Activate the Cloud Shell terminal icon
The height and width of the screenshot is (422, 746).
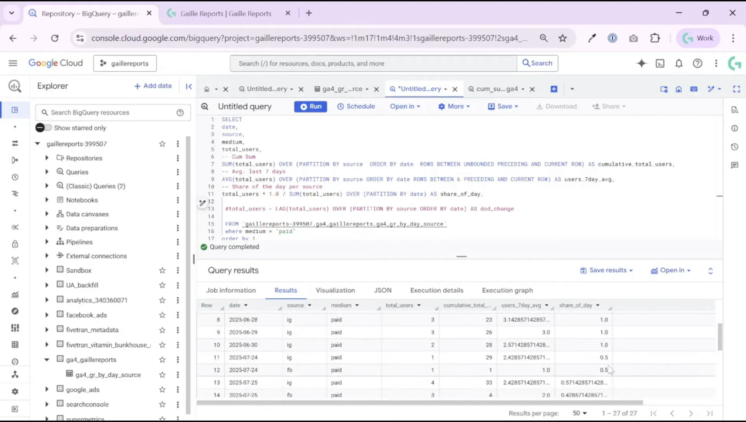660,63
